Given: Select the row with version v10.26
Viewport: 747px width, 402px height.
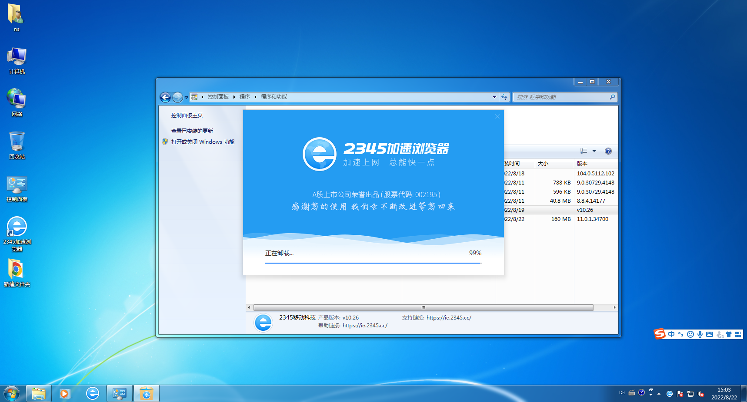Looking at the screenshot, I should 561,210.
